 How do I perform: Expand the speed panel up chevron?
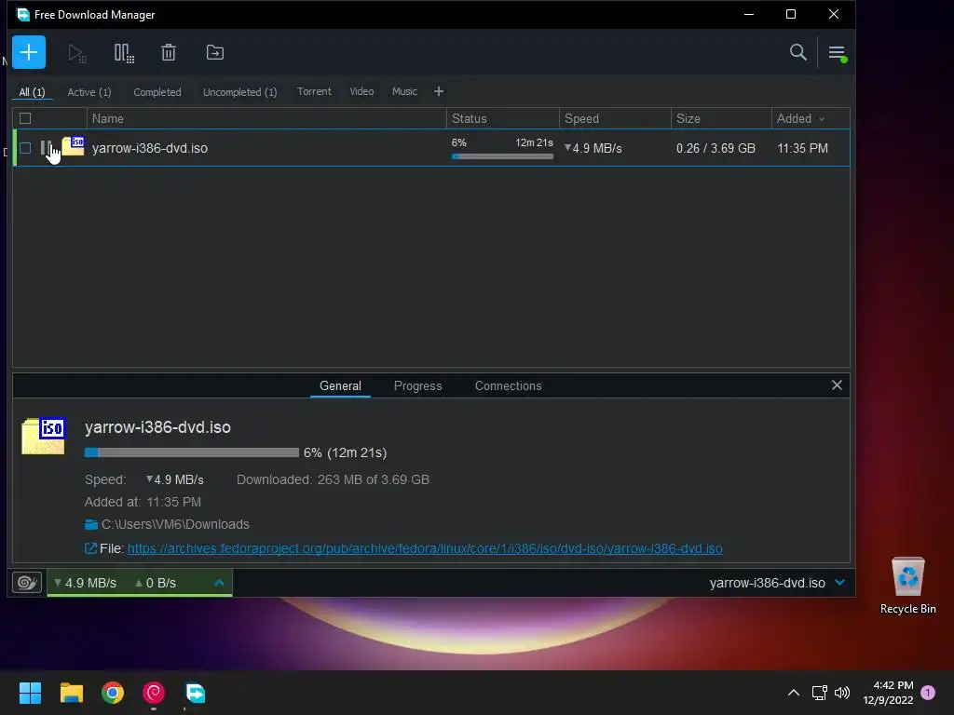219,583
